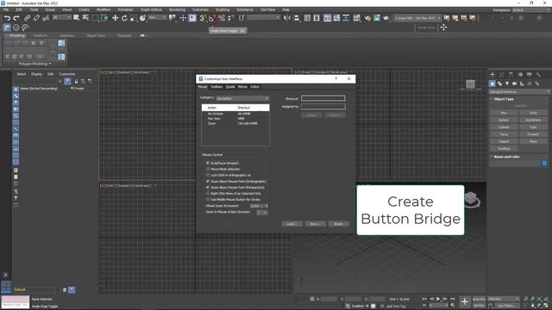This screenshot has width=552, height=310.
Task: Select the Select and Link chain icon
Action: point(27,18)
